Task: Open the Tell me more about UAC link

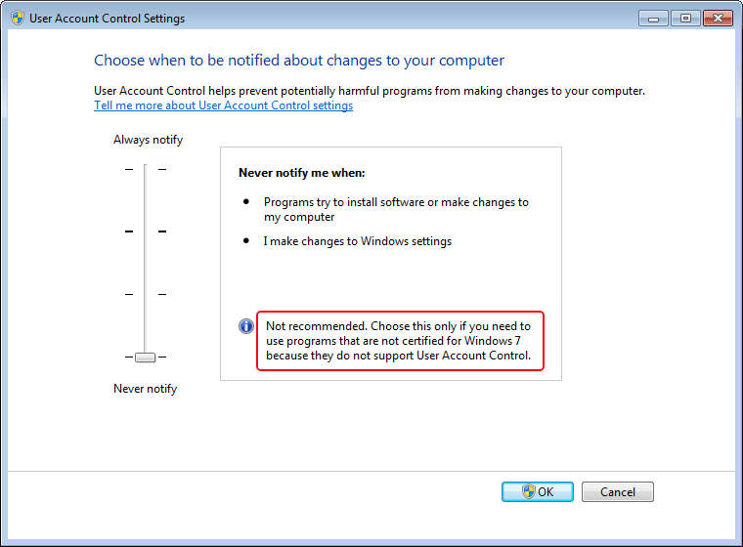Action: tap(223, 105)
